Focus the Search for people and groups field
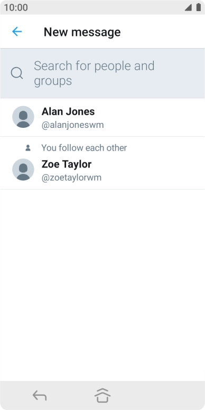The height and width of the screenshot is (410, 205). [102, 73]
